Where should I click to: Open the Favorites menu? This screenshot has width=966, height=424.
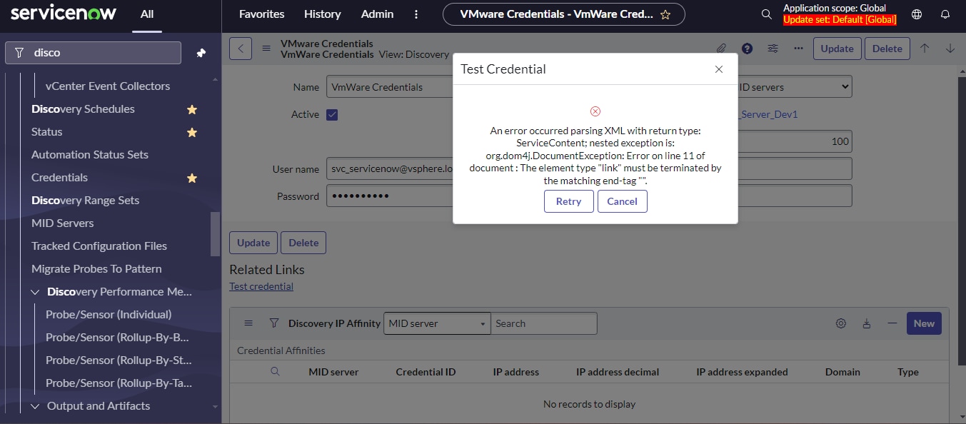pyautogui.click(x=261, y=14)
